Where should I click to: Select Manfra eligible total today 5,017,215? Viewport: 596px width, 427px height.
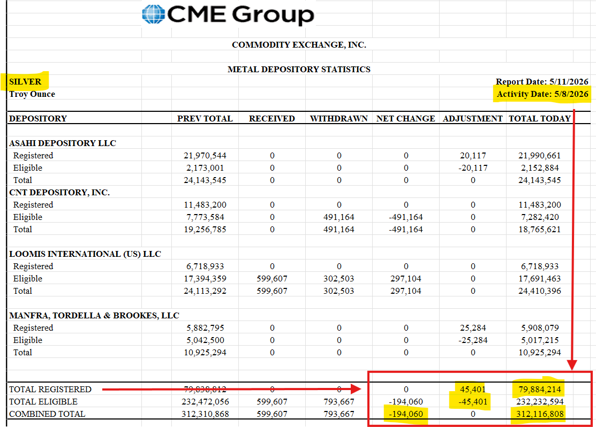coord(539,340)
